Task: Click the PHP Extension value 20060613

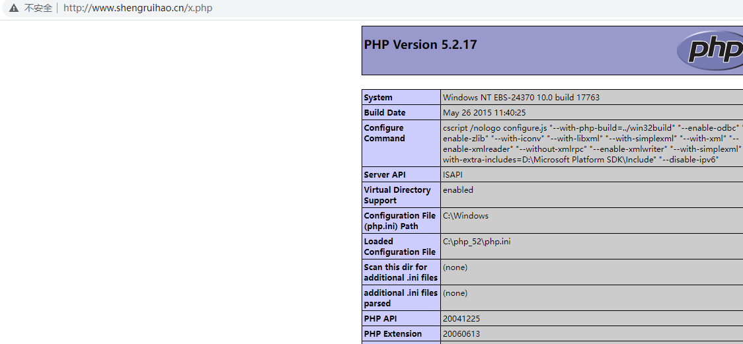Action: click(x=461, y=334)
